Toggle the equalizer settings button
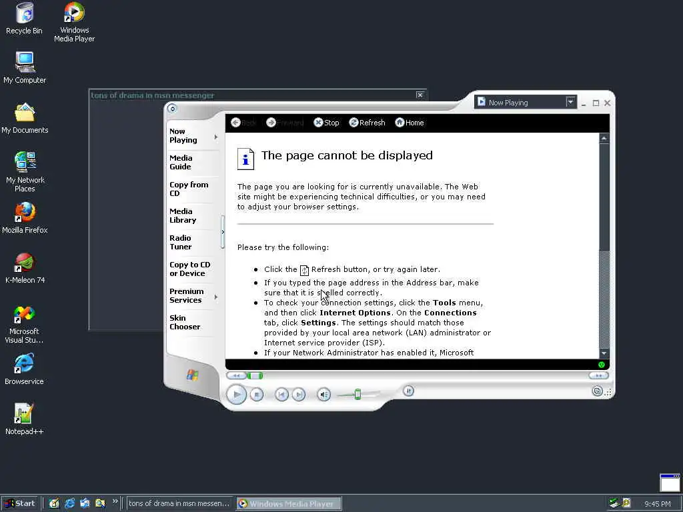 tap(409, 391)
